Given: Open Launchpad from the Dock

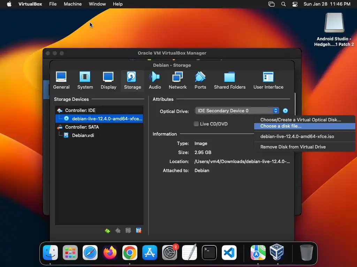Looking at the screenshot, I should (x=70, y=252).
